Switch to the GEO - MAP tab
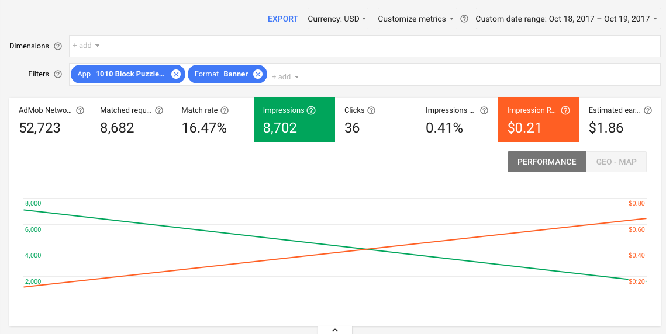 point(616,162)
